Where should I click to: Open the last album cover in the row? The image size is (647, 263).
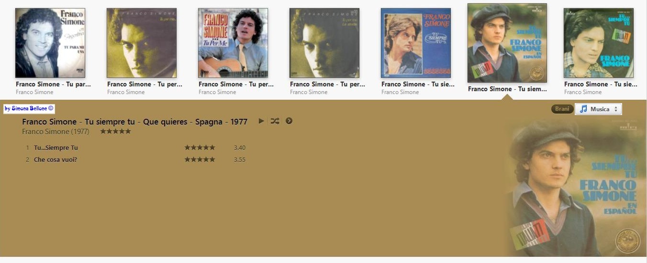pyautogui.click(x=599, y=43)
